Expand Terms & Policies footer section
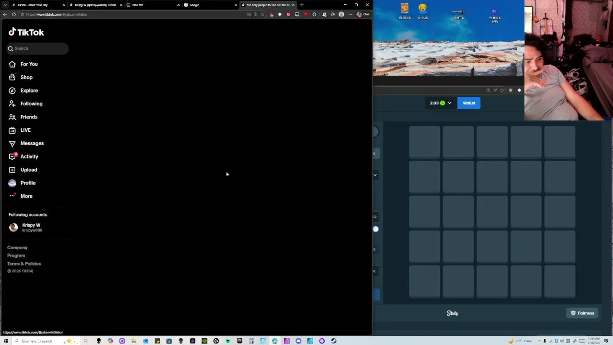Screen dimensions: 613x345 pyautogui.click(x=24, y=264)
